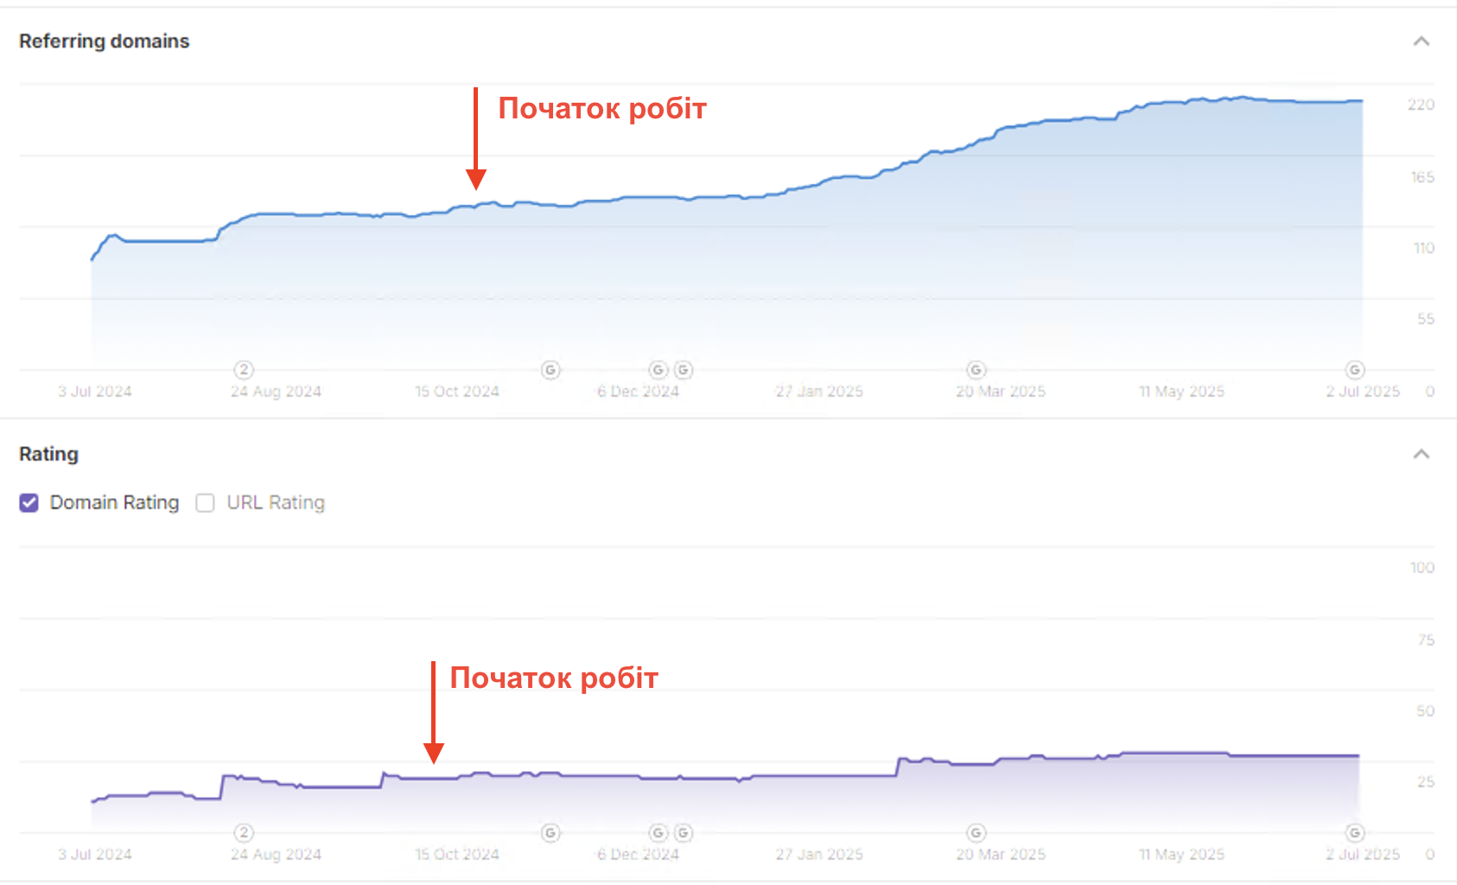The image size is (1457, 885).
Task: Click Google update marker after 15 Oct 2024 in Referring domains chart
Action: pos(550,370)
